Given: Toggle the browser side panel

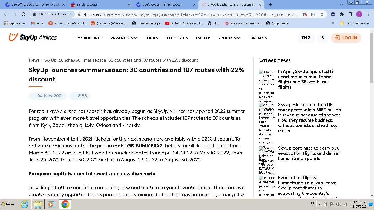Looking at the screenshot, I should pos(350,14).
